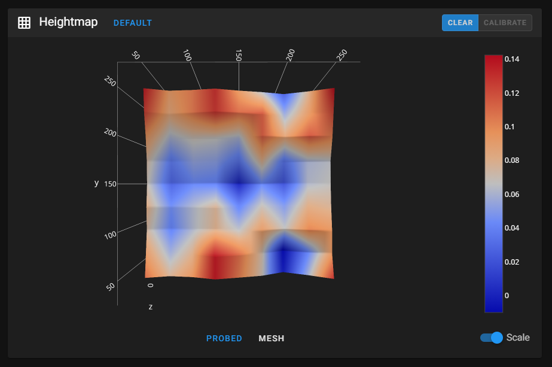Image resolution: width=552 pixels, height=367 pixels.
Task: Switch to the MESH tab
Action: [x=271, y=338]
